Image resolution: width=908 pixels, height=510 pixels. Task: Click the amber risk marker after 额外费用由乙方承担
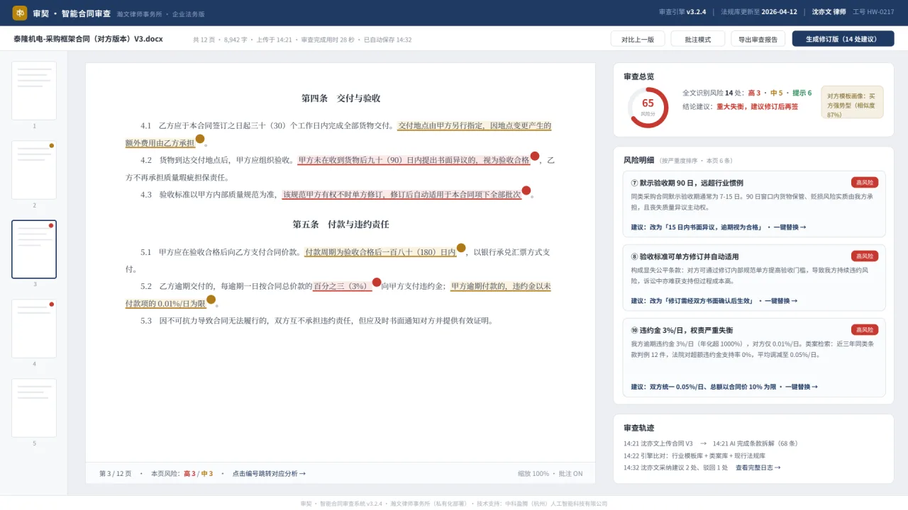200,139
